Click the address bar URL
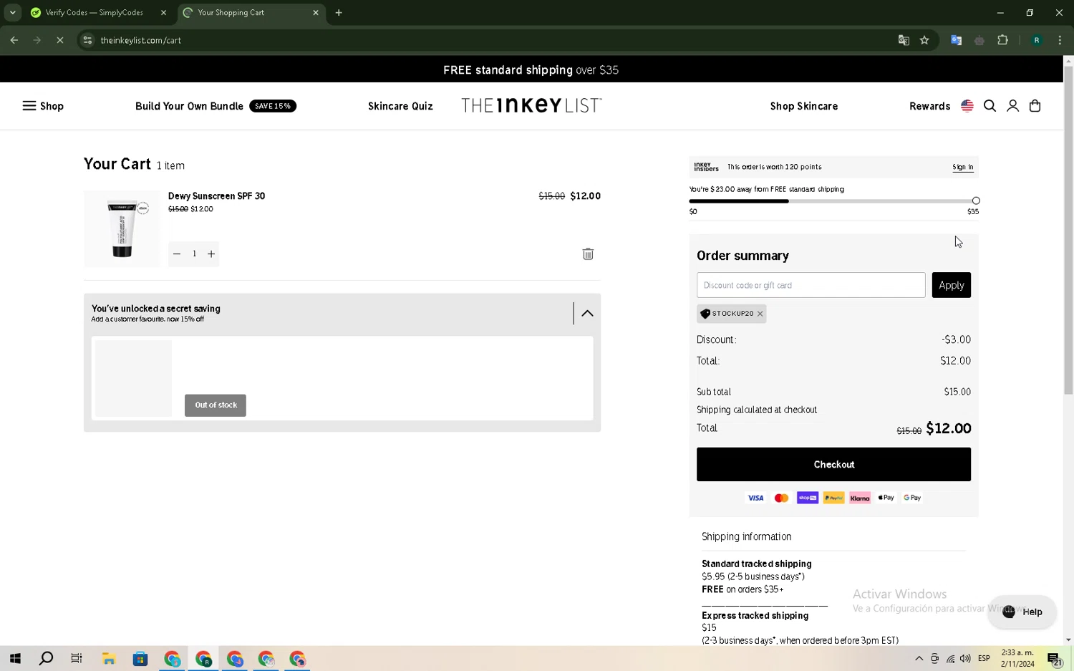The width and height of the screenshot is (1074, 671). click(x=140, y=41)
